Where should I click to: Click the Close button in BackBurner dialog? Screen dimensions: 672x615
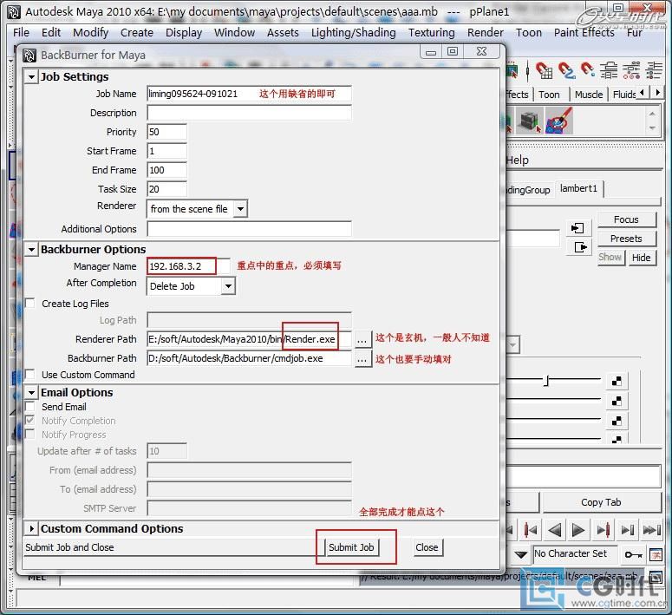click(x=427, y=547)
